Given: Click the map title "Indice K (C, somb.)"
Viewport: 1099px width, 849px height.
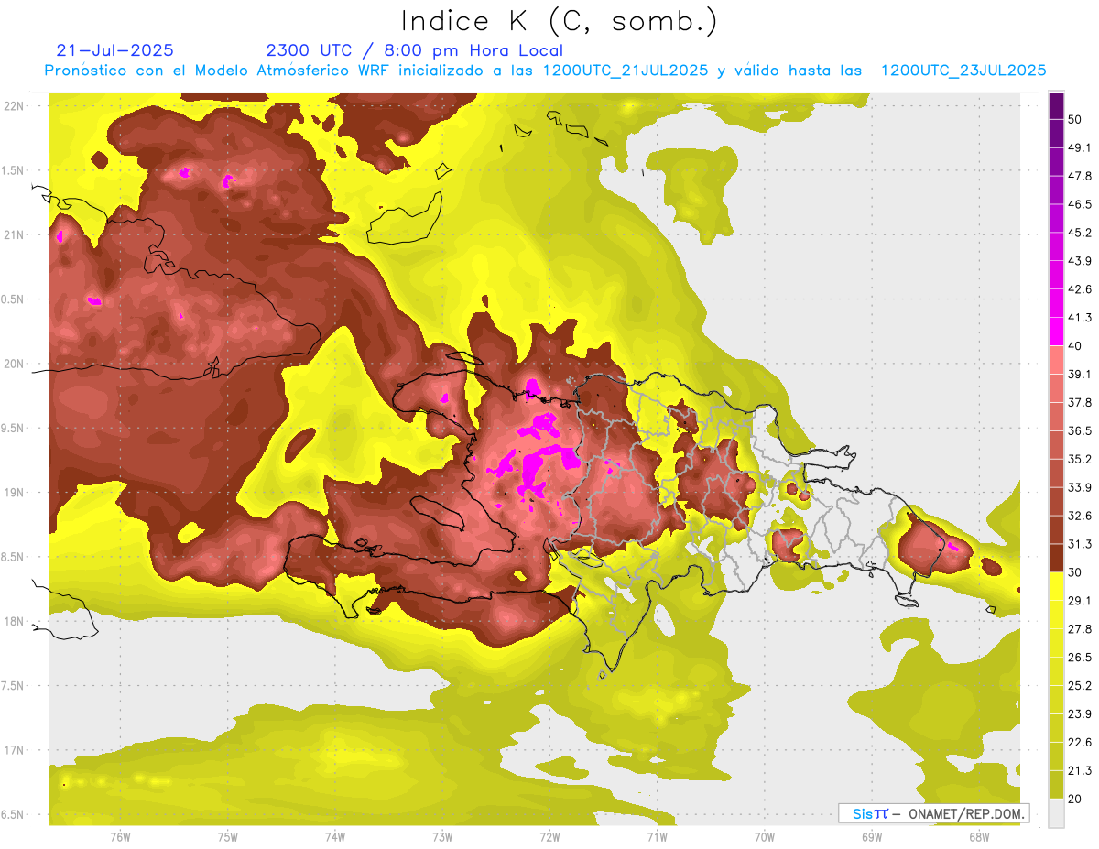Looking at the screenshot, I should (x=559, y=20).
